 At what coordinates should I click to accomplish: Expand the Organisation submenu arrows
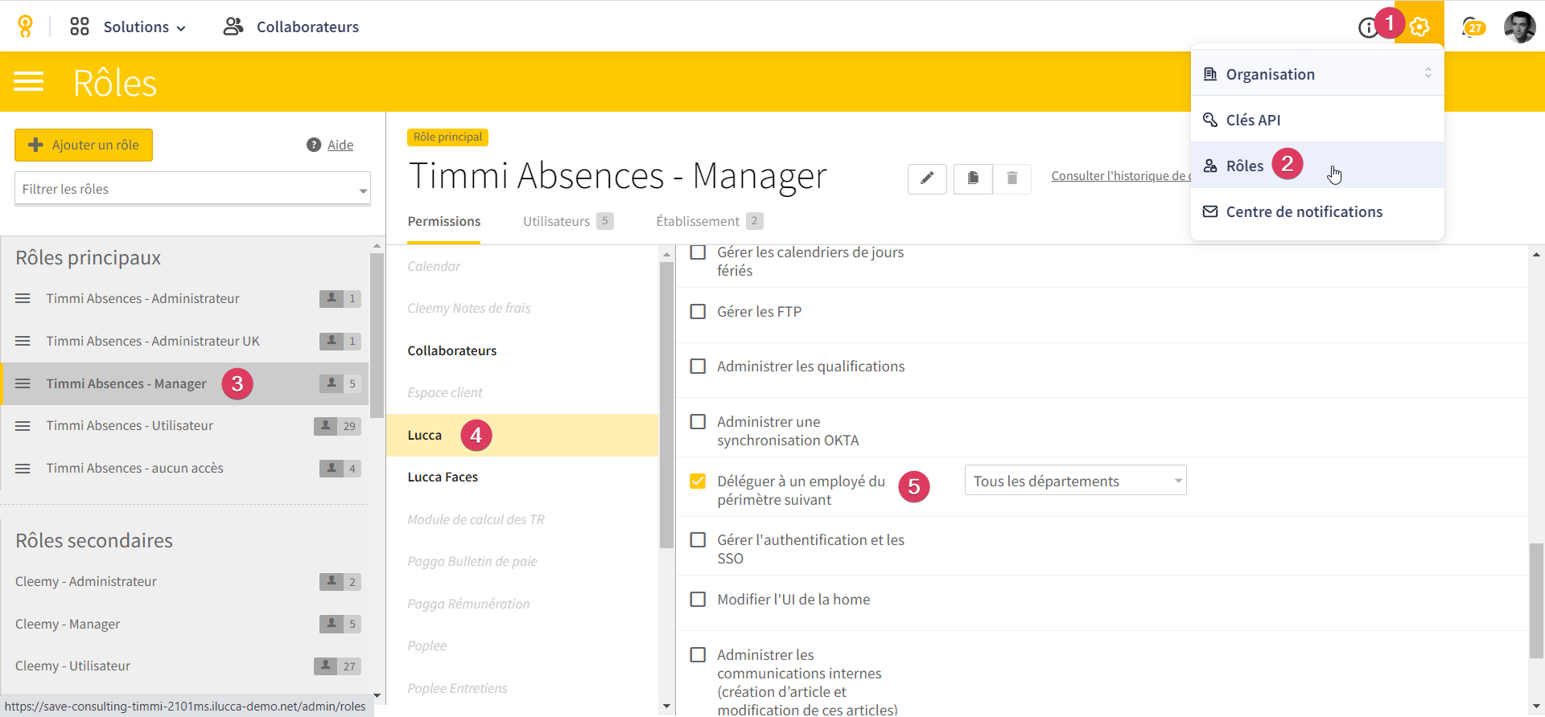point(1428,73)
